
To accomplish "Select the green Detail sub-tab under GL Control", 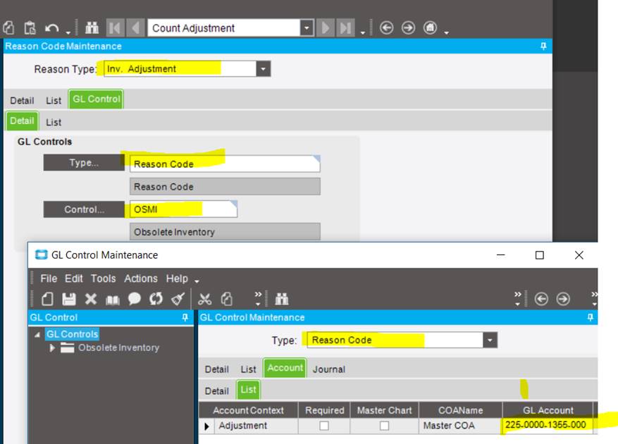I will click(22, 121).
